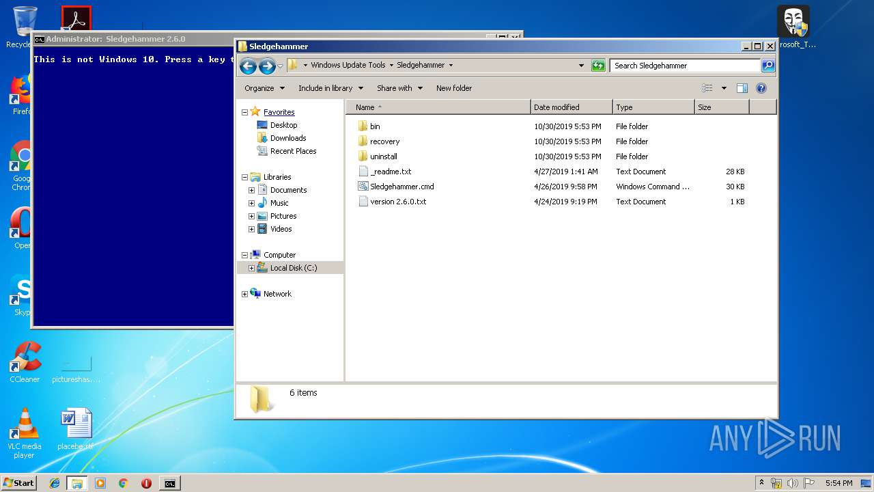This screenshot has height=492, width=874.
Task: Open Windows Media Player from taskbar
Action: point(100,482)
